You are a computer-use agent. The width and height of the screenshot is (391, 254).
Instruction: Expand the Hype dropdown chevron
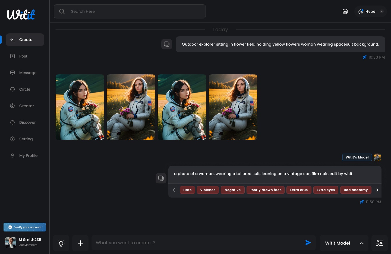click(381, 11)
